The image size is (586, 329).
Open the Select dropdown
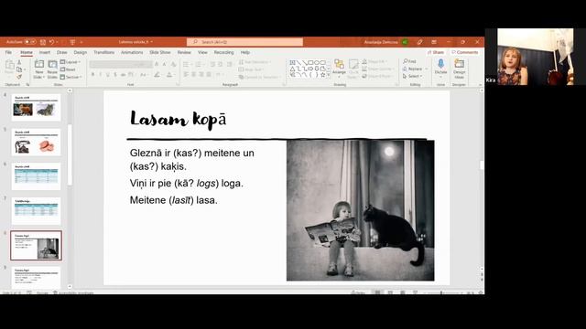click(x=413, y=76)
